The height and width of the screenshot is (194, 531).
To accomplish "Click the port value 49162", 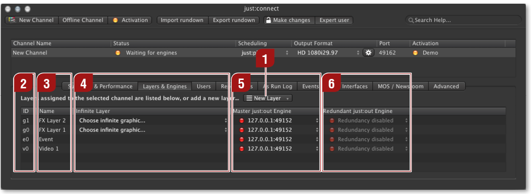I will click(x=387, y=53).
